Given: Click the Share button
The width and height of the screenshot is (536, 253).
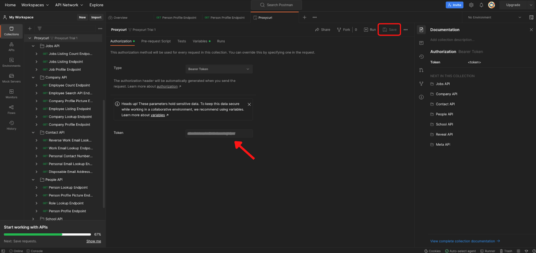Looking at the screenshot, I should point(323,30).
